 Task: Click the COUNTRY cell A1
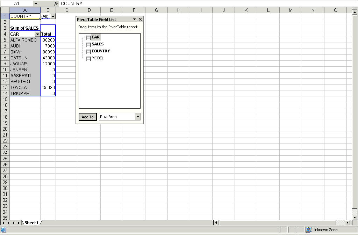(25, 16)
